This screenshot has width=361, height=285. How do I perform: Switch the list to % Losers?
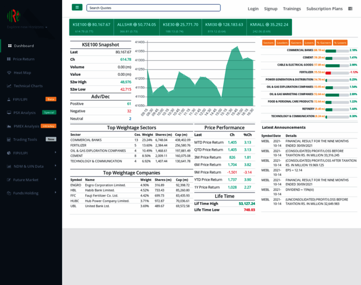click(340, 43)
